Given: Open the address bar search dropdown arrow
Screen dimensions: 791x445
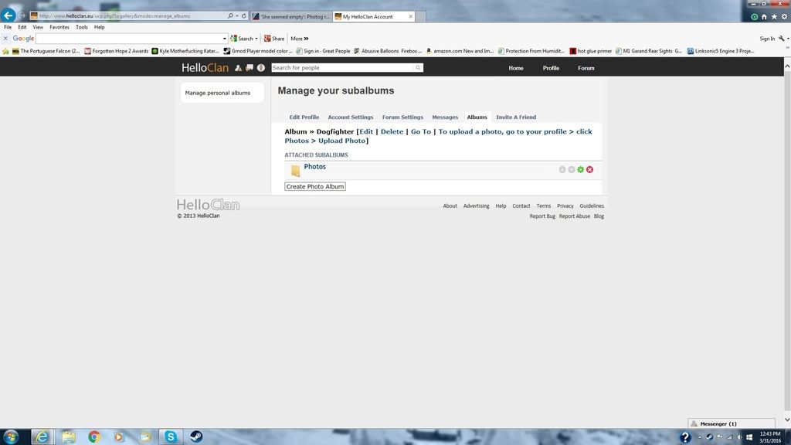Looking at the screenshot, I should [x=237, y=16].
